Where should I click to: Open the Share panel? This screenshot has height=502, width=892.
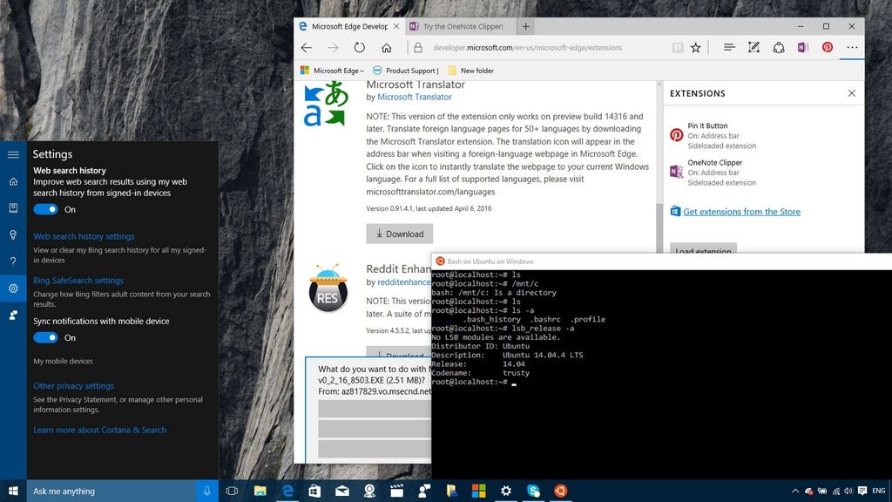coord(779,47)
